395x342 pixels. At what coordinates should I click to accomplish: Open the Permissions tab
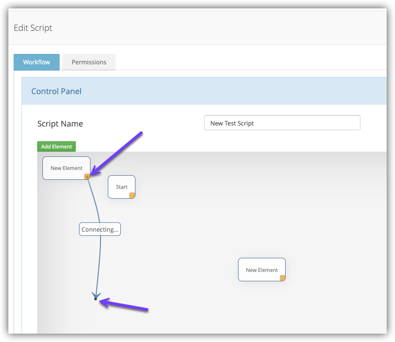pos(89,62)
